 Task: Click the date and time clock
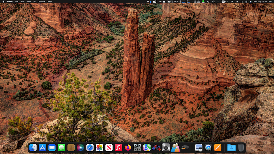click(x=262, y=2)
